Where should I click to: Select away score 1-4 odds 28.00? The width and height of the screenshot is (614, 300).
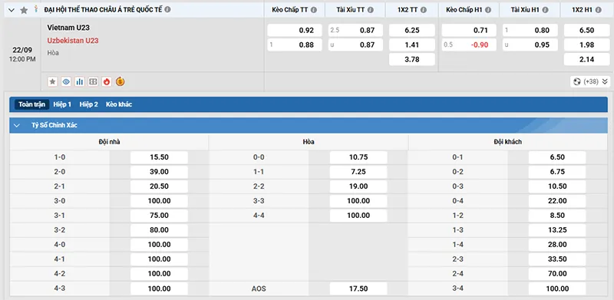pos(557,245)
